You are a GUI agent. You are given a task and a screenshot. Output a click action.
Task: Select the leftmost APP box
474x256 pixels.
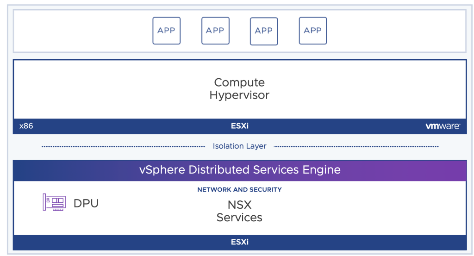[x=167, y=31]
